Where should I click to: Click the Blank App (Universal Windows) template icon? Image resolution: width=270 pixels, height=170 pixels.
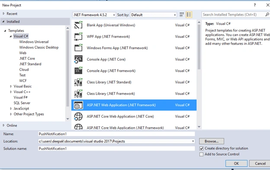pyautogui.click(x=78, y=25)
